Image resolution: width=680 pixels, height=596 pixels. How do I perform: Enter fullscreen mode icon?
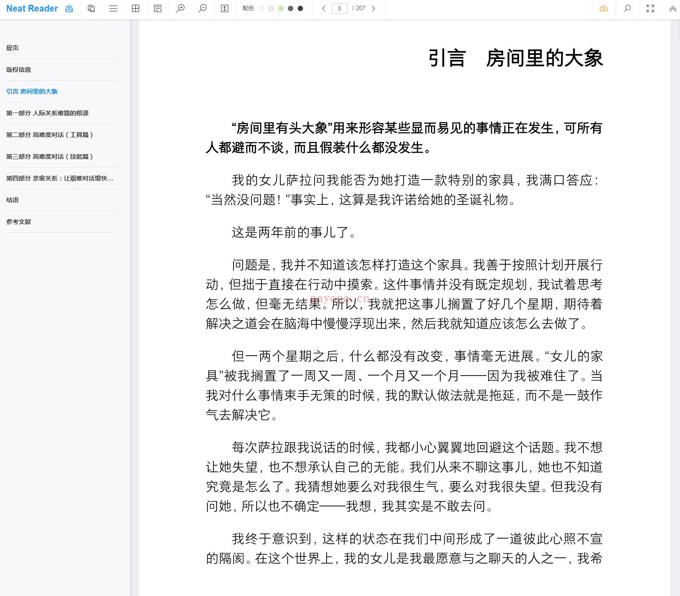click(650, 8)
